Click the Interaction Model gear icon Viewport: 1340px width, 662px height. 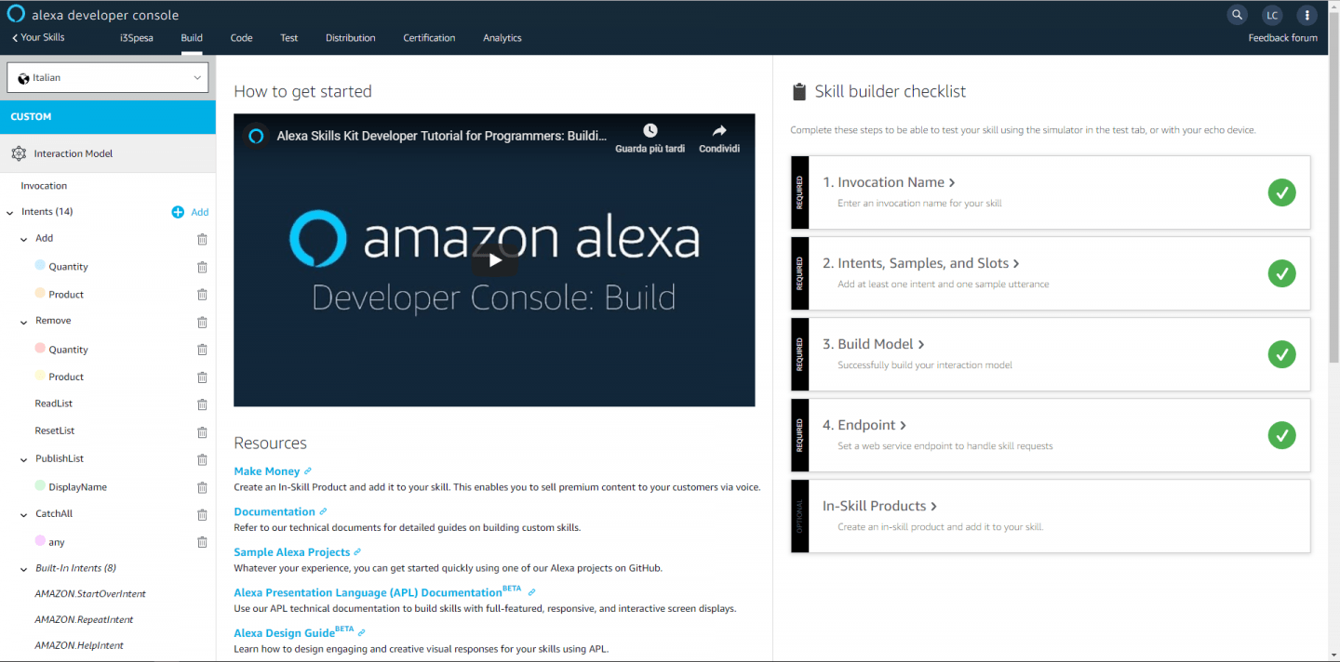(19, 152)
